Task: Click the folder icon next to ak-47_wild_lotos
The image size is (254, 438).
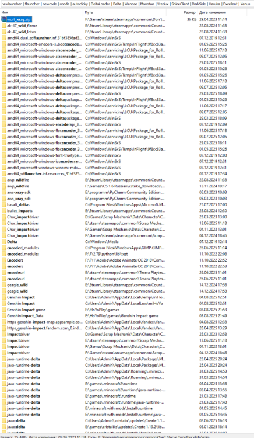Action: pyautogui.click(x=4, y=32)
